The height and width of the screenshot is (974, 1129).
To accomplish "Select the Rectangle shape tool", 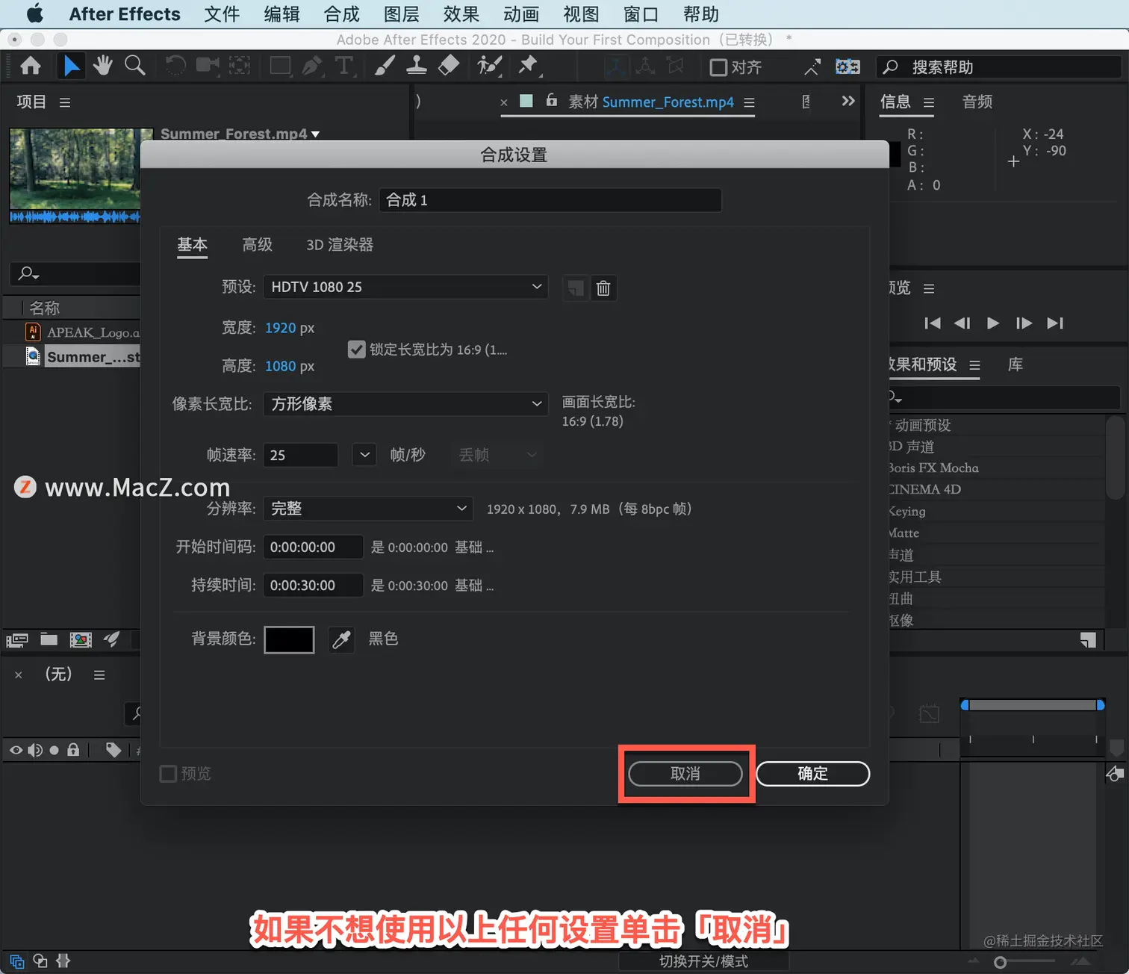I will 280,66.
